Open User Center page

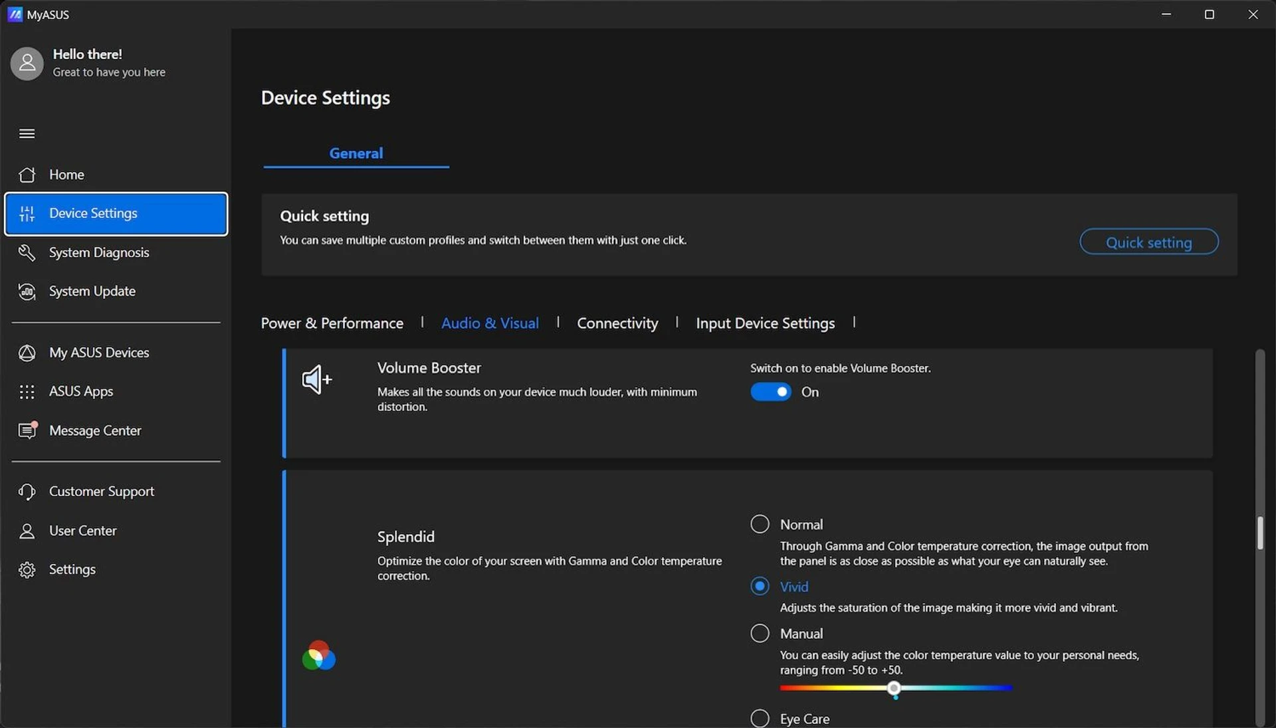[82, 531]
